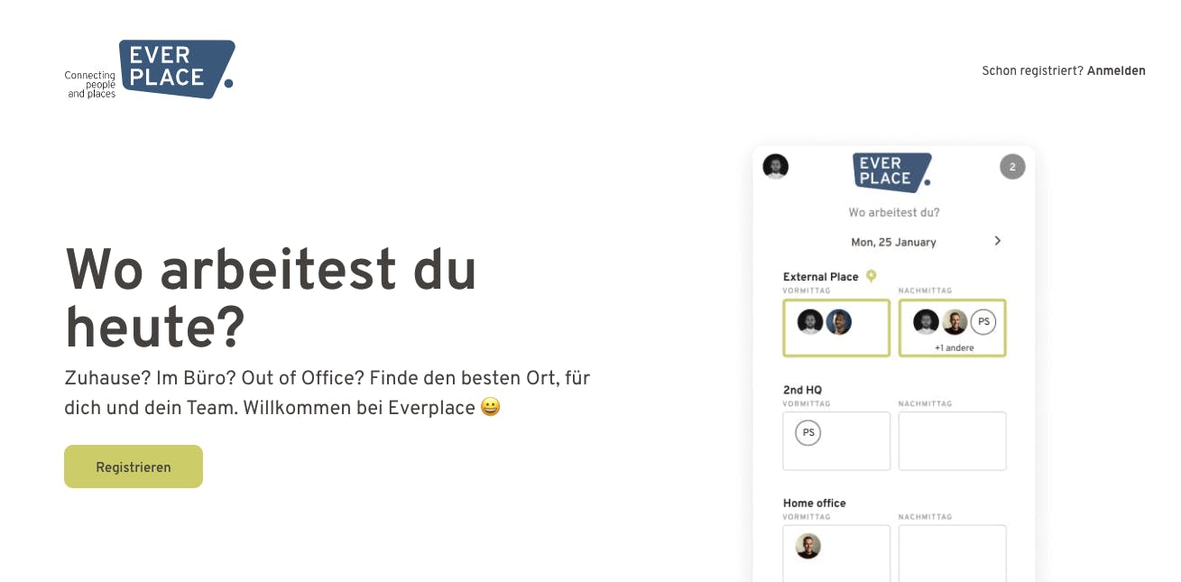Choose the empty 2nd HQ Nachmittag slot
1181x582 pixels.
tap(952, 441)
